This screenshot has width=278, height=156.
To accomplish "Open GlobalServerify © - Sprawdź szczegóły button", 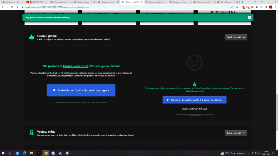I will pyautogui.click(x=81, y=90).
